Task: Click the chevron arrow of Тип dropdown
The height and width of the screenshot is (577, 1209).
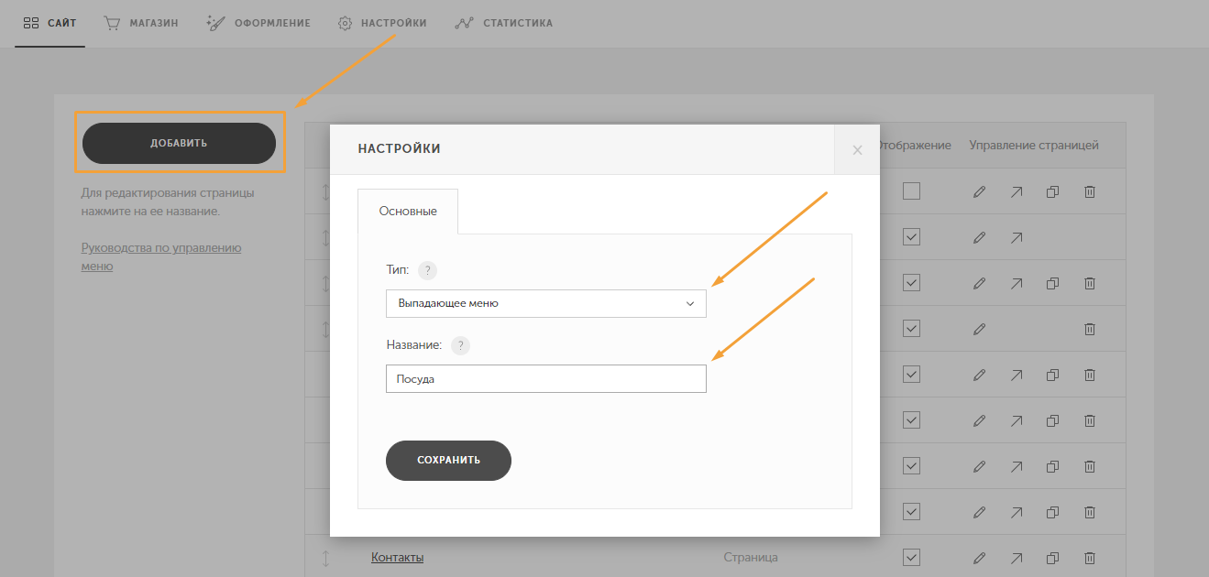Action: coord(690,303)
